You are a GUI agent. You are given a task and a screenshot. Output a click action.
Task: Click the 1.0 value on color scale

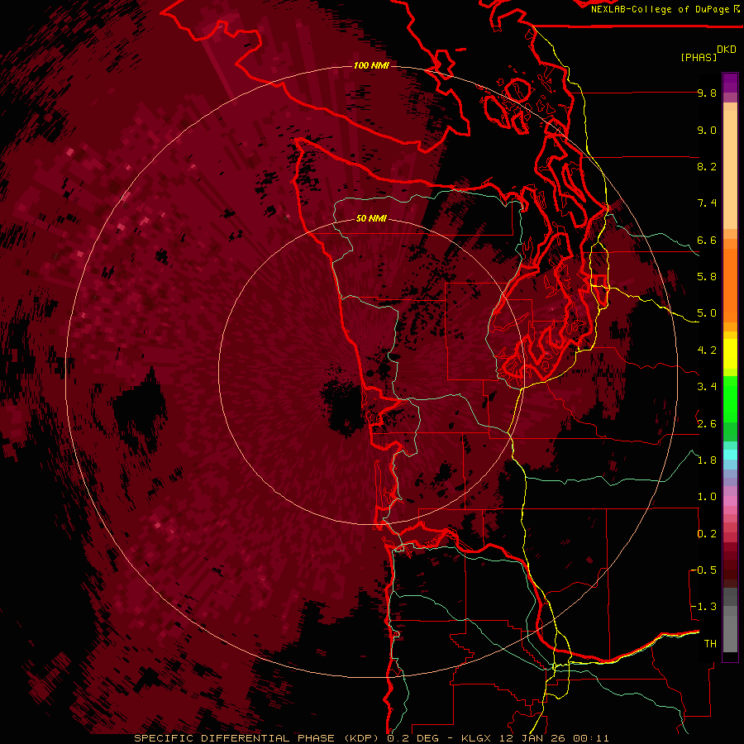pyautogui.click(x=707, y=497)
